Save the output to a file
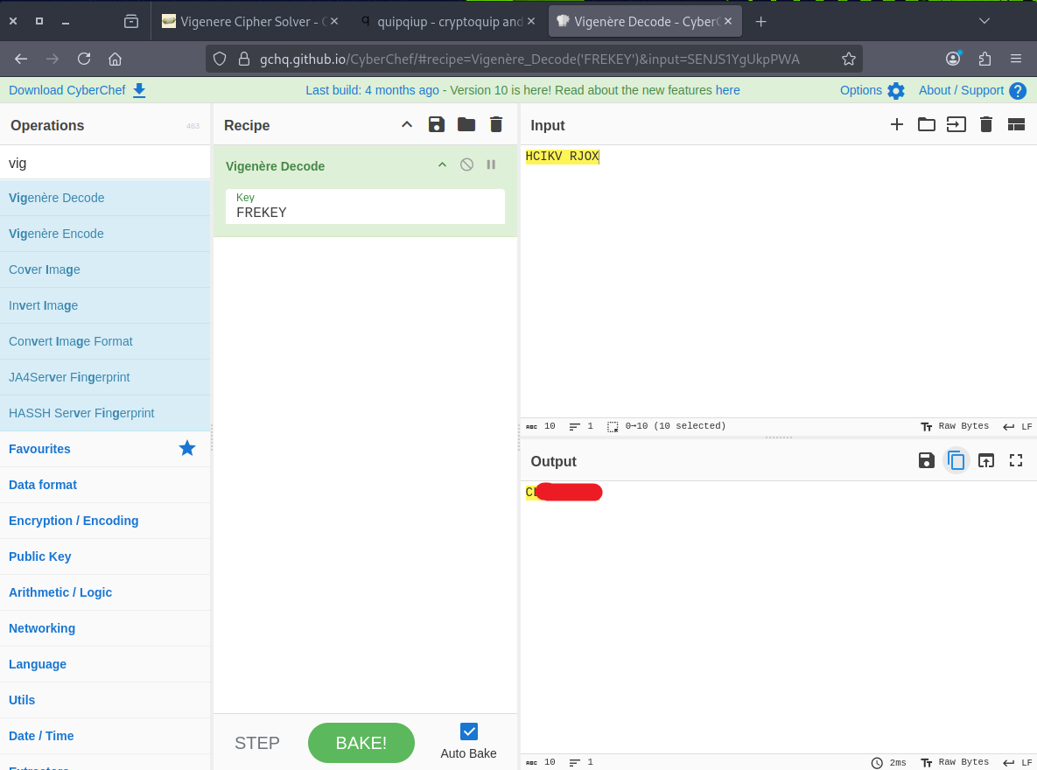The height and width of the screenshot is (770, 1037). click(x=927, y=460)
